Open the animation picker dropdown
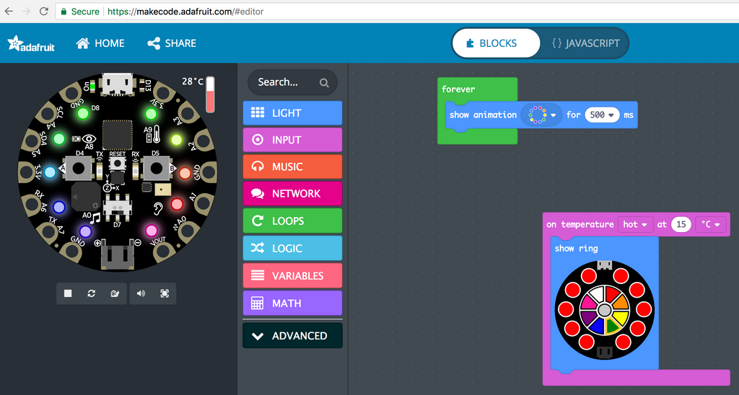The height and width of the screenshot is (395, 739). tap(542, 115)
